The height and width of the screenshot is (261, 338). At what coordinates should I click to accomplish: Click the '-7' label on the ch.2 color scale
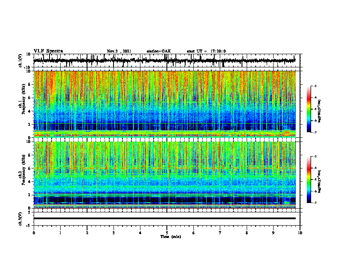(315, 203)
